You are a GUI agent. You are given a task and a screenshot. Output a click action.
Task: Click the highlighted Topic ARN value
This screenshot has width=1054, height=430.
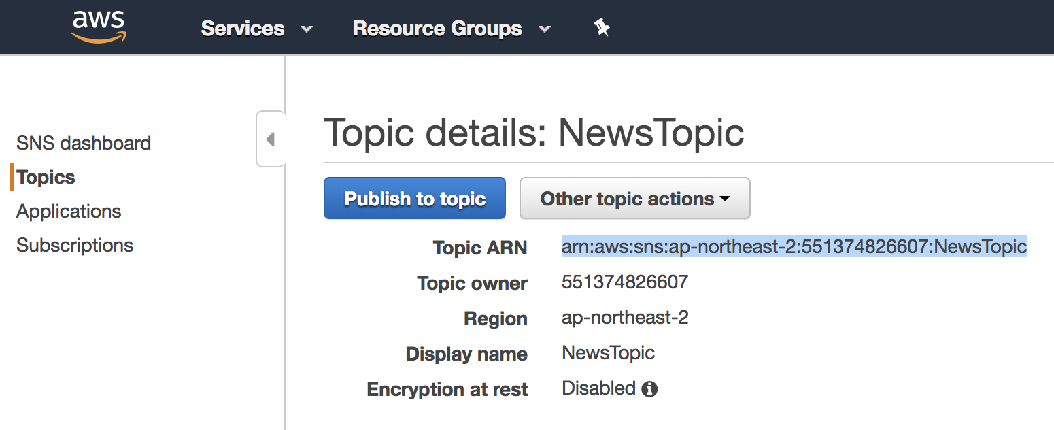point(794,246)
